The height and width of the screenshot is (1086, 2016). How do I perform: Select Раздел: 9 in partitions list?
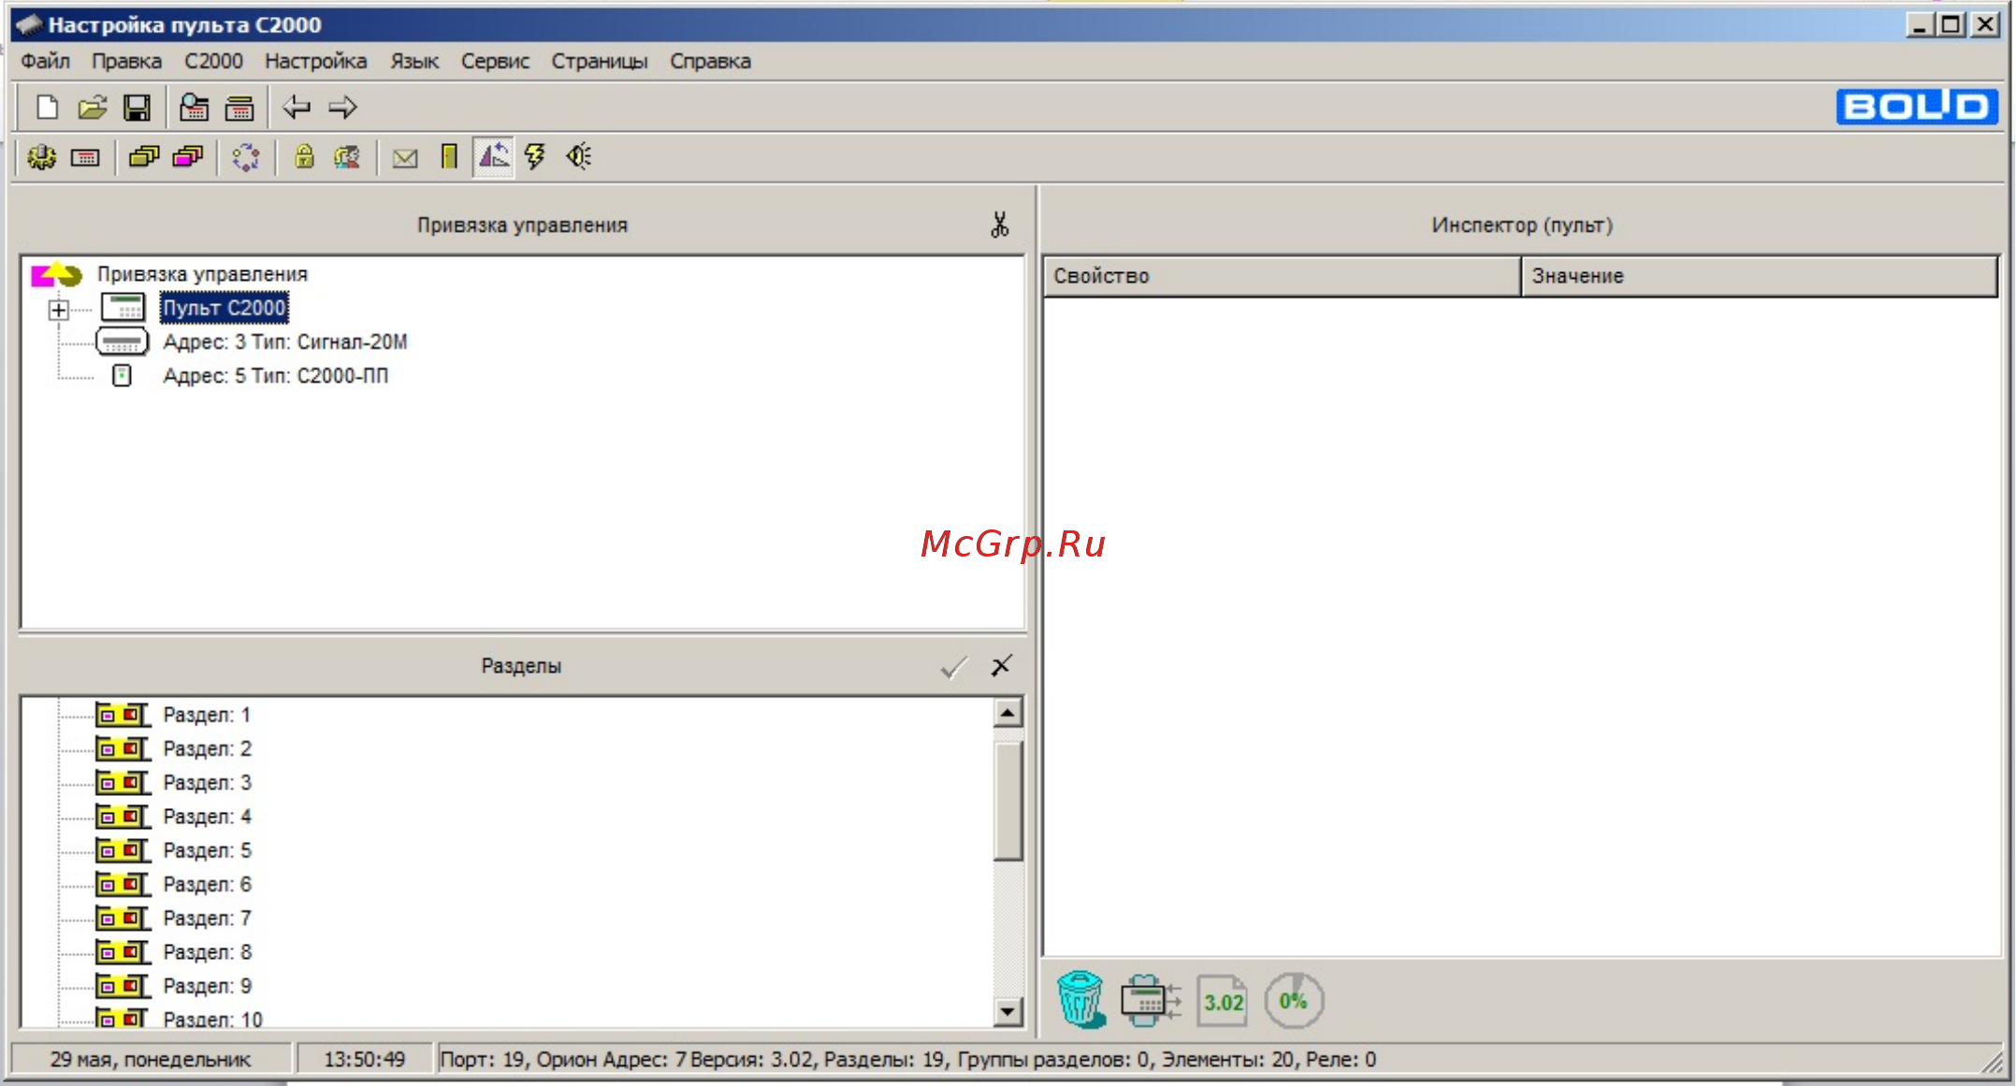[x=207, y=986]
